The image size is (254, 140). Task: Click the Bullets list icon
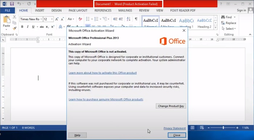[88, 19]
